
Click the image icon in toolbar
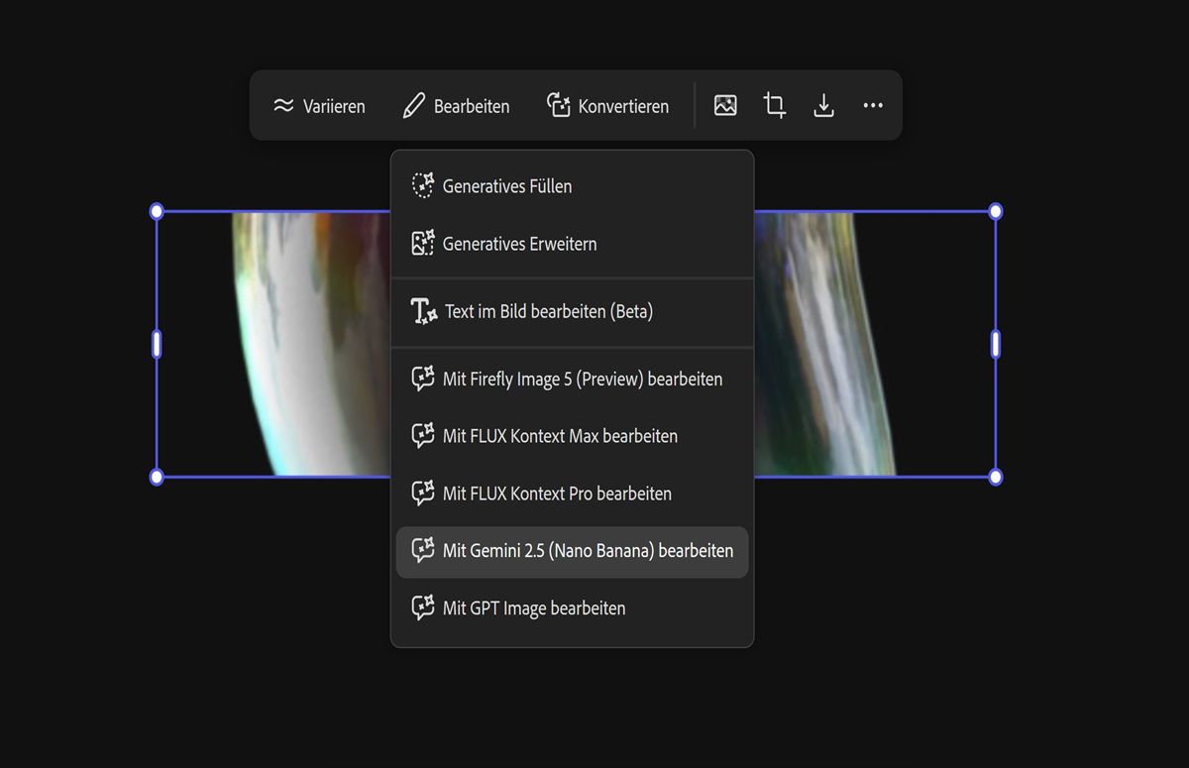725,105
